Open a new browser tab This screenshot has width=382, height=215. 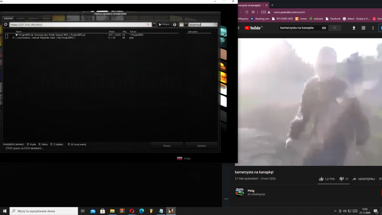272,5
